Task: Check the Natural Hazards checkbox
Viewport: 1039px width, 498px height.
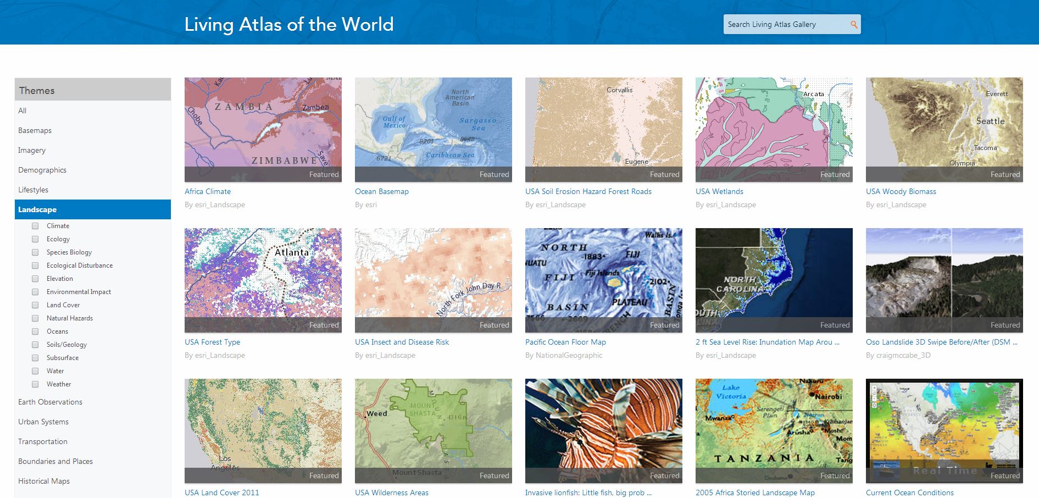Action: (35, 318)
